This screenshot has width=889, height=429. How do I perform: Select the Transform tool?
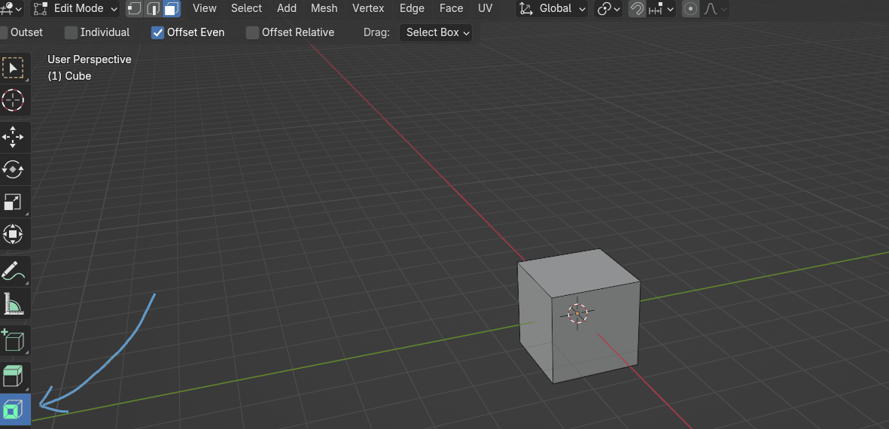13,234
